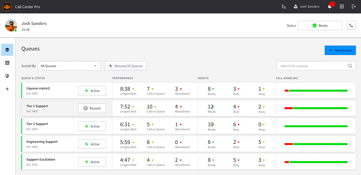This screenshot has height=175, width=361.
Task: Click the Call Handling column header
Action: [x=287, y=78]
